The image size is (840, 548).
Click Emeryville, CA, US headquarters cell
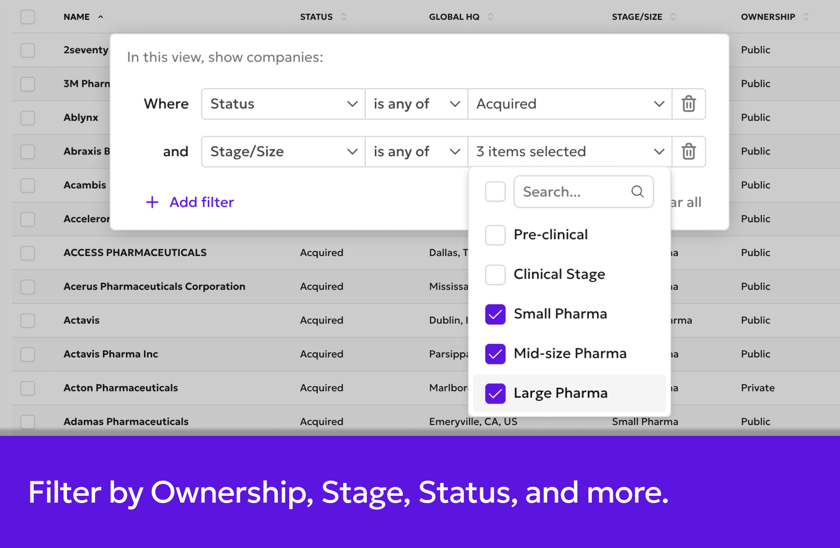coord(473,422)
